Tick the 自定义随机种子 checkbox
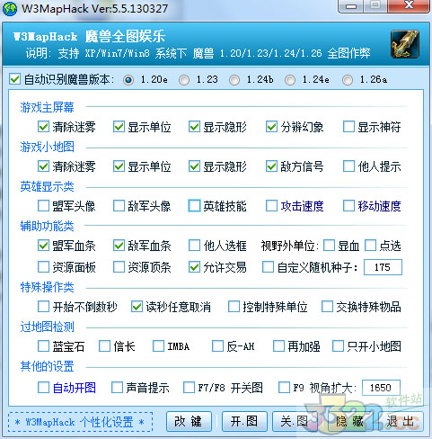The image size is (432, 439). pyautogui.click(x=268, y=267)
